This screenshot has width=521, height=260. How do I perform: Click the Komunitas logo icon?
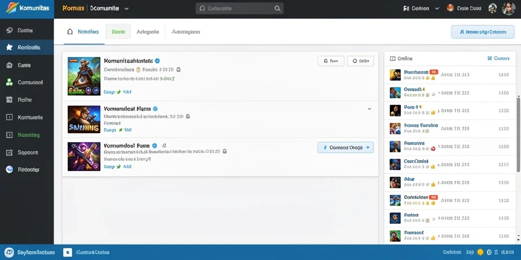click(x=11, y=8)
